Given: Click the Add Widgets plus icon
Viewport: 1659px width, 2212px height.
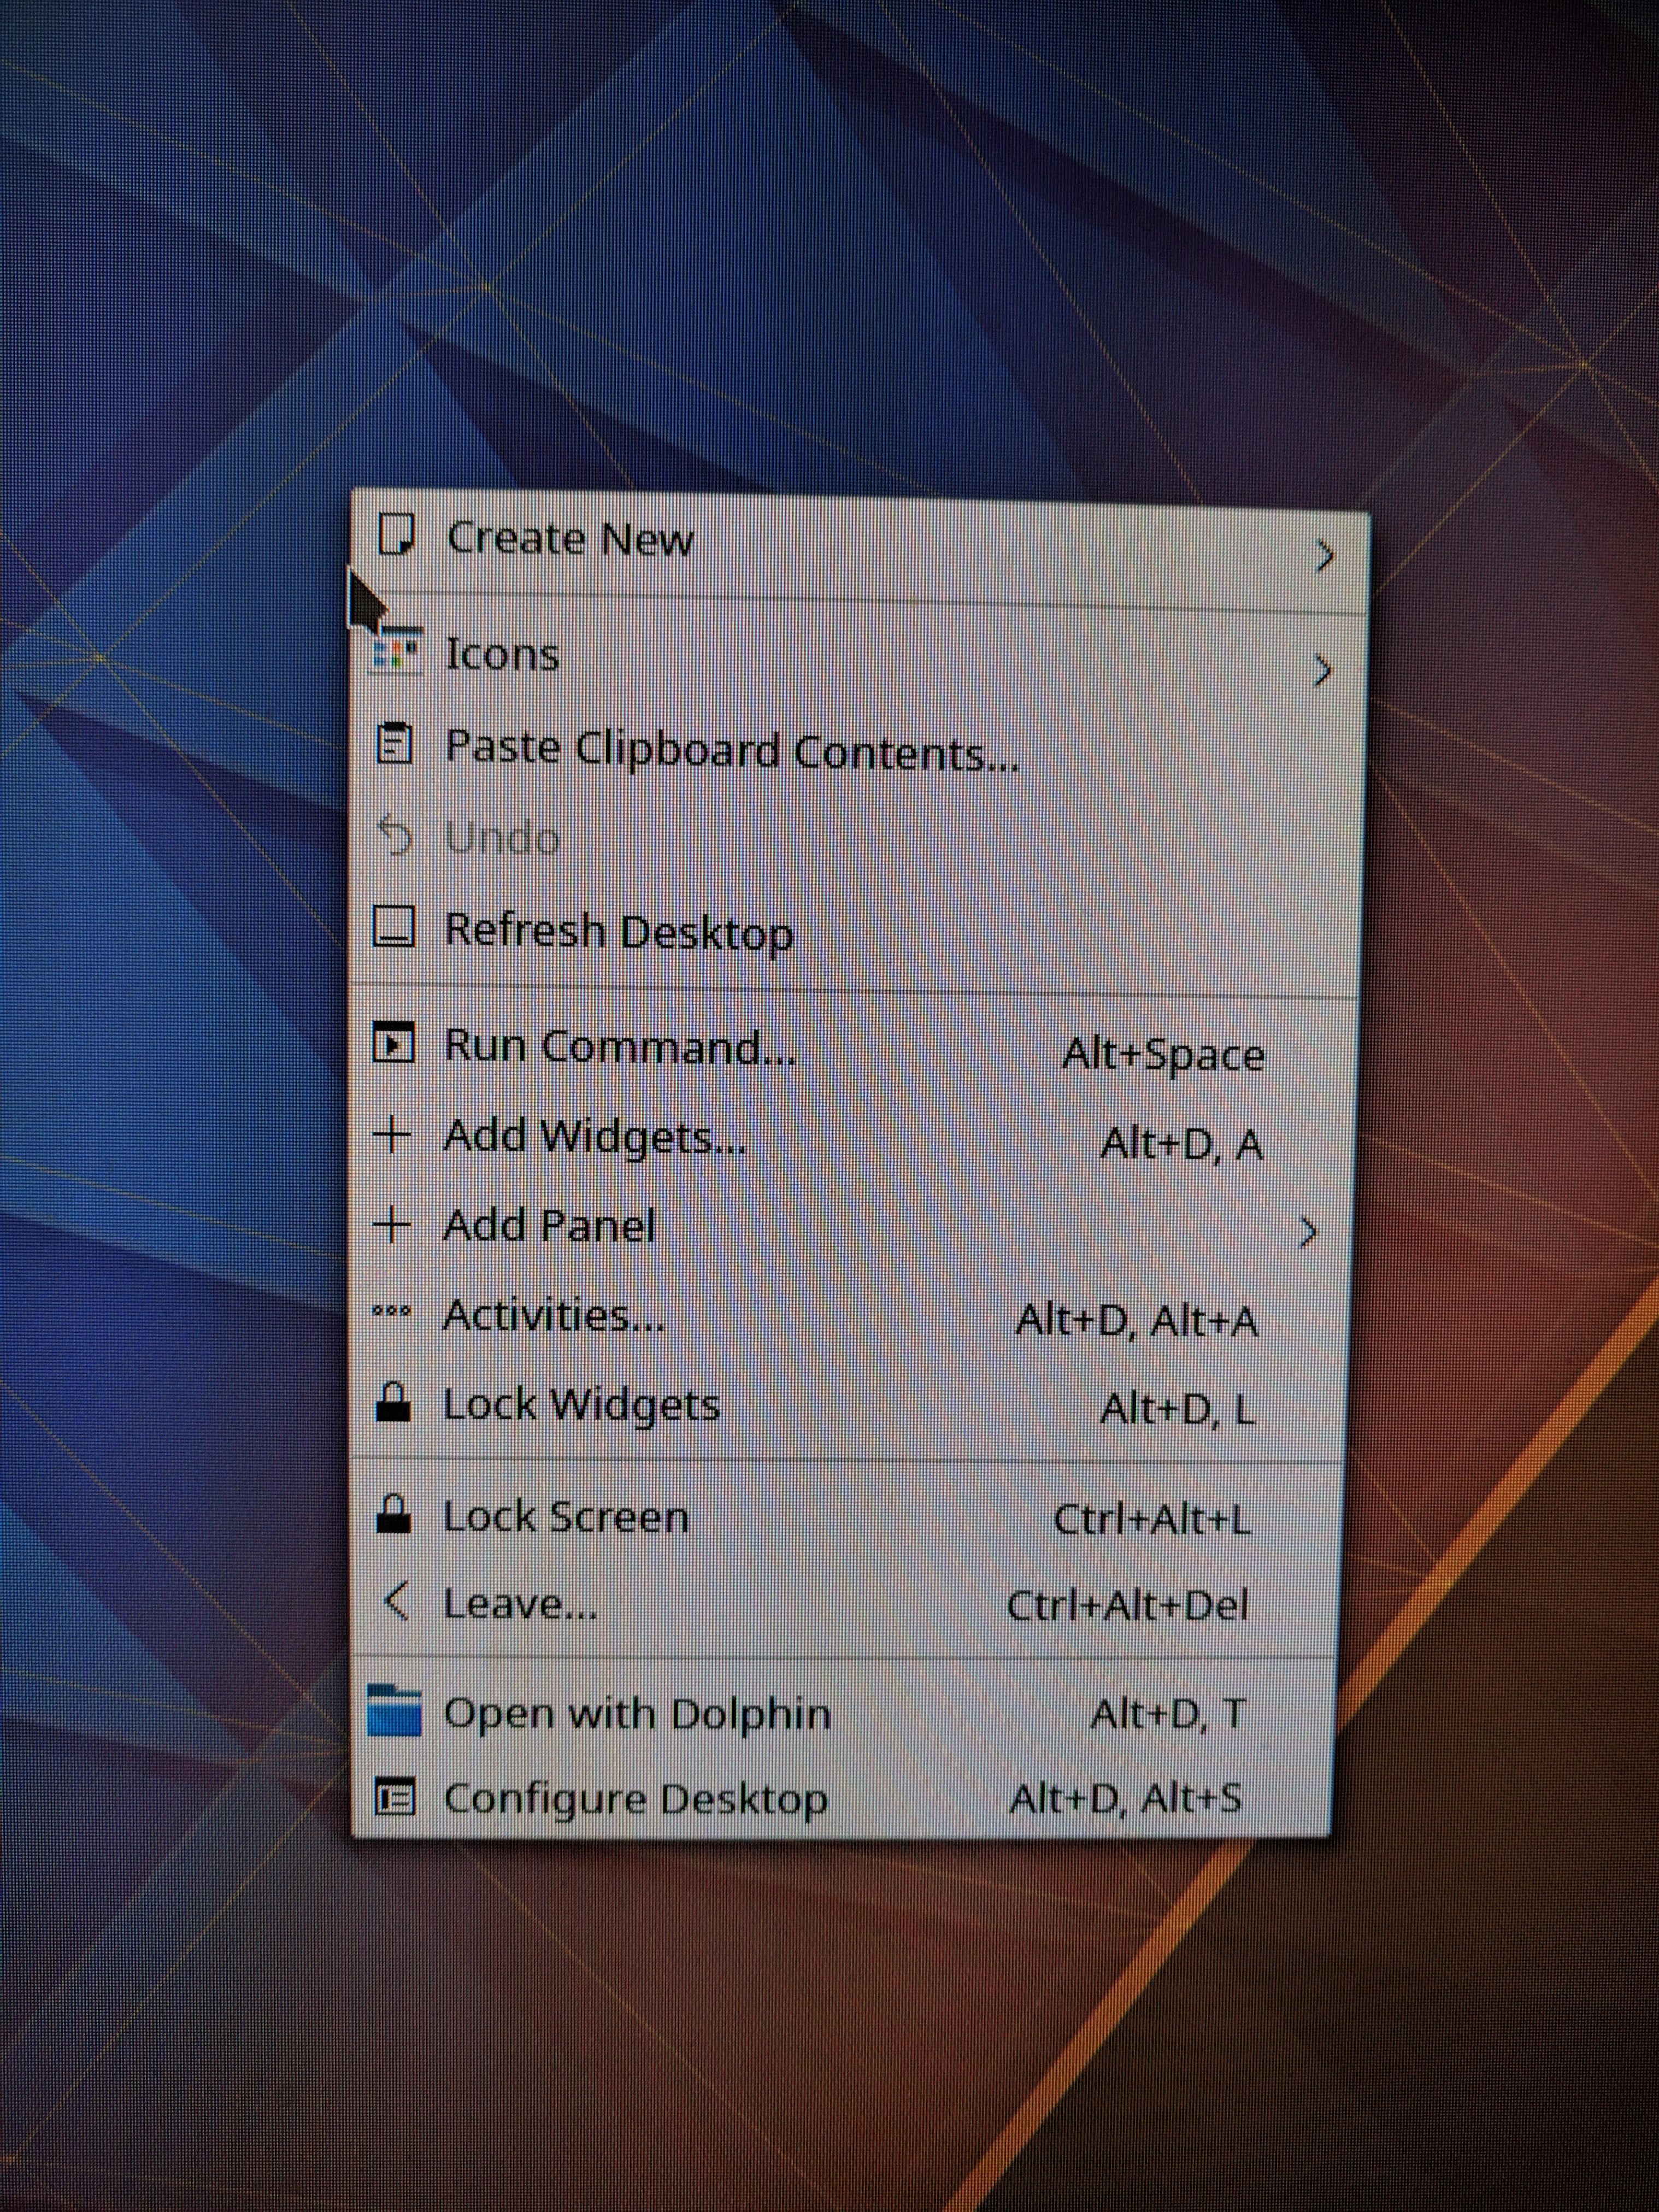Looking at the screenshot, I should 392,1135.
